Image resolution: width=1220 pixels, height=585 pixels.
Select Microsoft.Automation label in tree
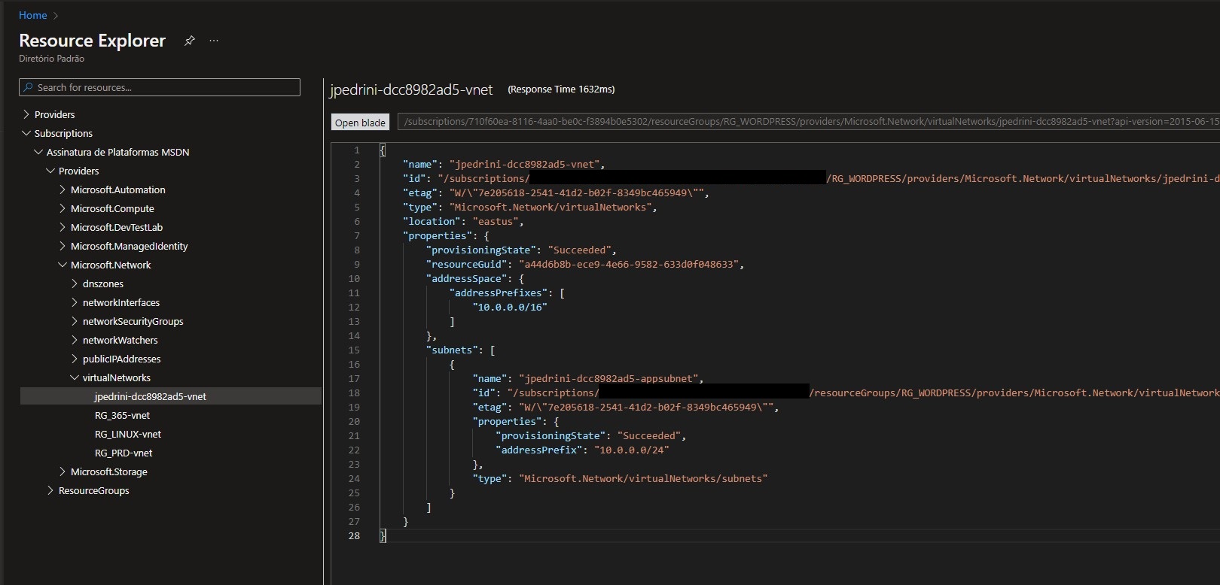tap(118, 189)
